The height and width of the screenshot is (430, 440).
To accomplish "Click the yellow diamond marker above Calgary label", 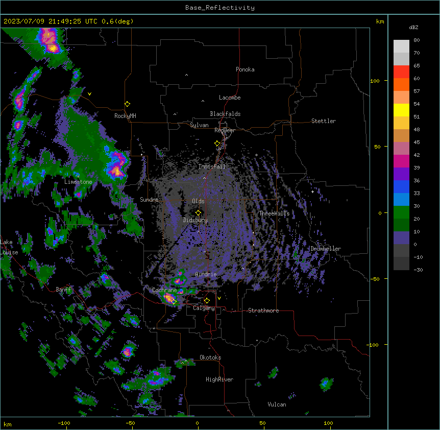I will [x=207, y=301].
